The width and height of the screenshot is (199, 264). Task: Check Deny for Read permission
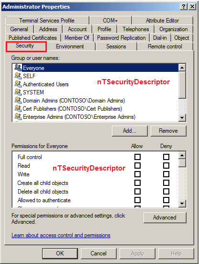click(x=166, y=165)
